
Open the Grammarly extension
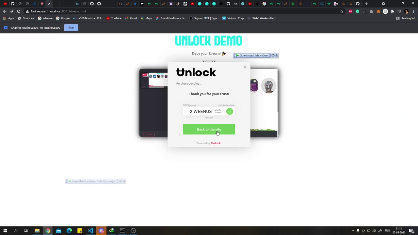(357, 11)
